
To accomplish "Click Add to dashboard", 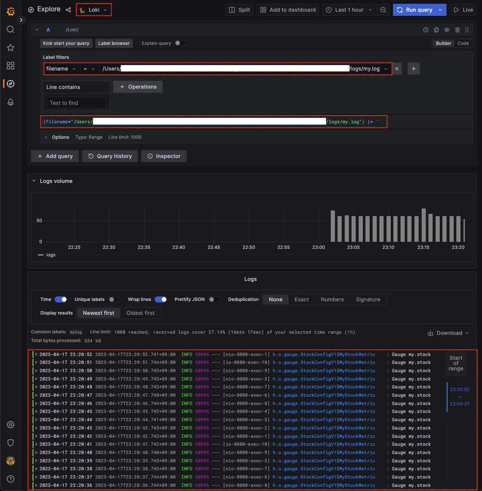I will coord(288,10).
